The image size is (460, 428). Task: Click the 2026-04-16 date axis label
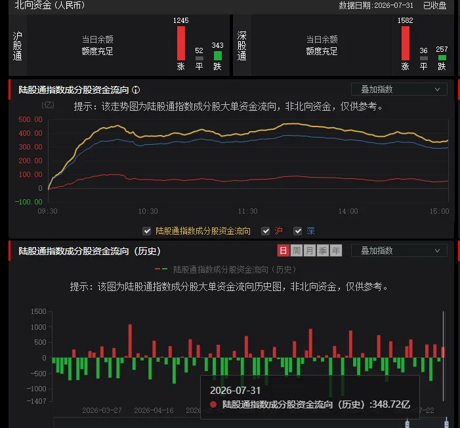point(154,410)
